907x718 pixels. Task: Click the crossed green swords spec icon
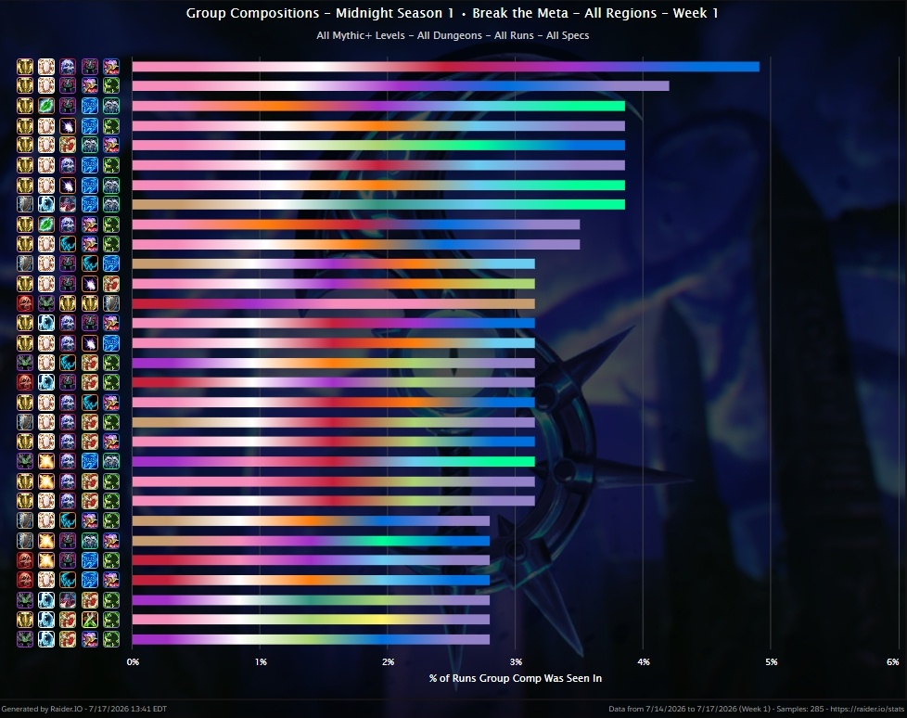coord(90,620)
